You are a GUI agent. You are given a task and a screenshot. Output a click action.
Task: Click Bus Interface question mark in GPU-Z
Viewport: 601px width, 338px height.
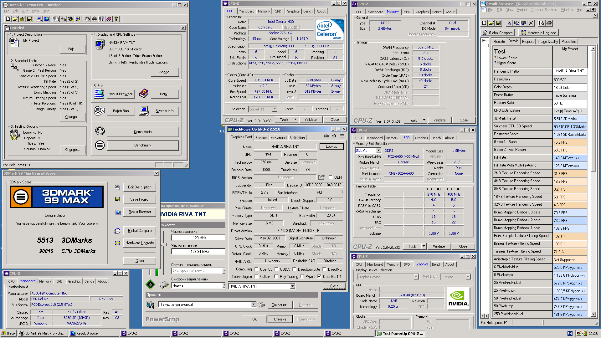342,192
